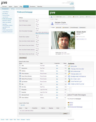Click the Logout link at top right

pyautogui.click(x=72, y=3)
